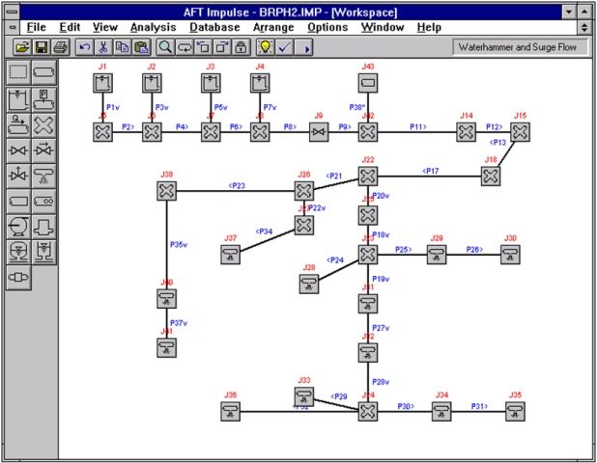Screen dimensions: 597x463
Task: Open the Help menu
Action: click(x=429, y=27)
